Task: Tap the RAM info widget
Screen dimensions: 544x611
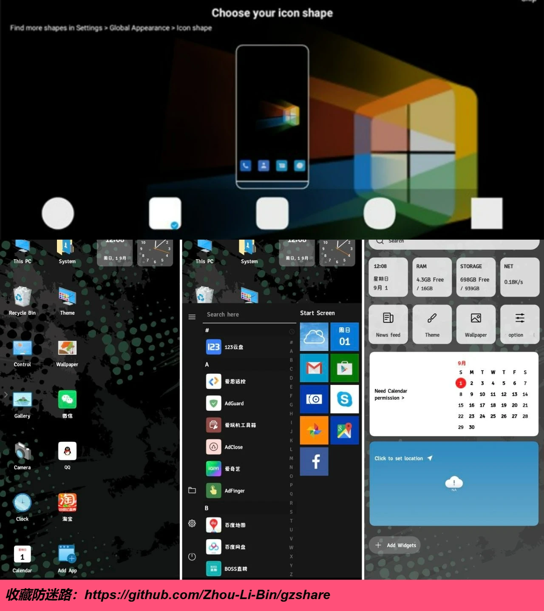Action: (432, 277)
